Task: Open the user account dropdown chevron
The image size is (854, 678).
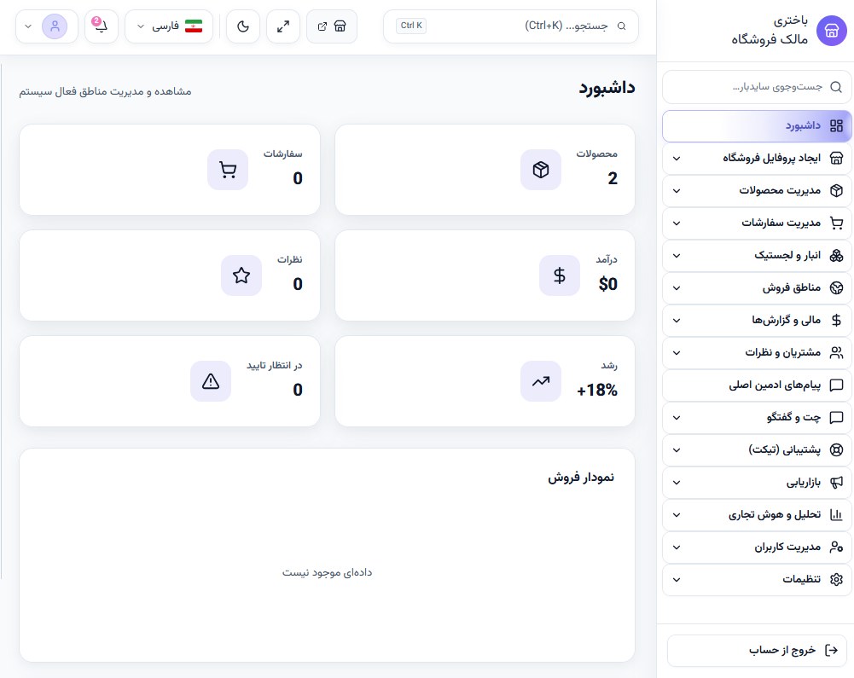Action: click(28, 26)
